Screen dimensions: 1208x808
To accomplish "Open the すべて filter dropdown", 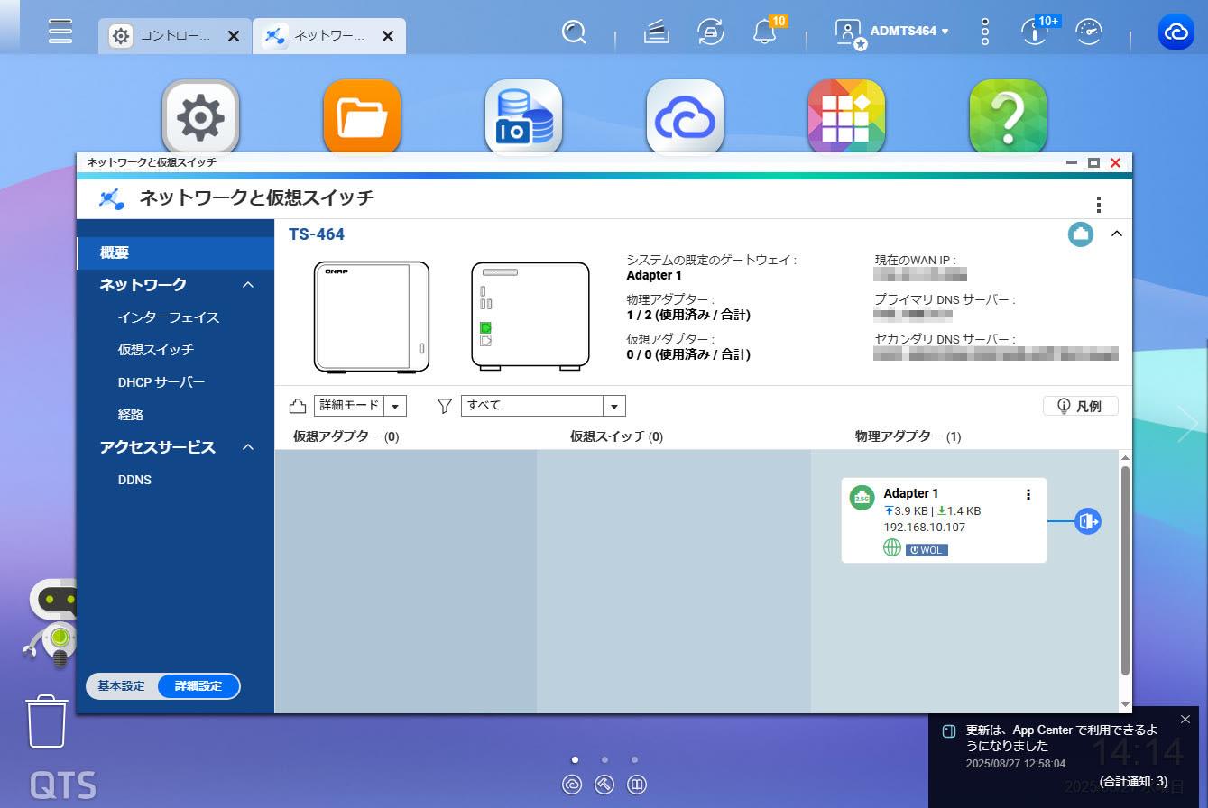I will (x=543, y=406).
